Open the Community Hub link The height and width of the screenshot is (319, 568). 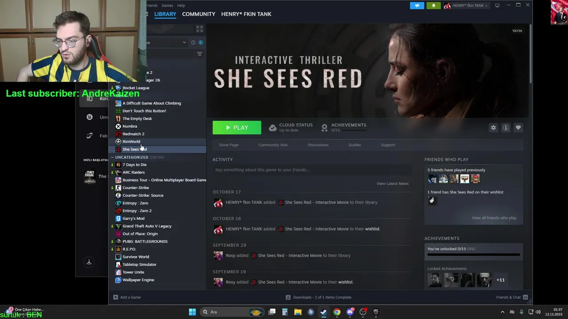pos(273,145)
